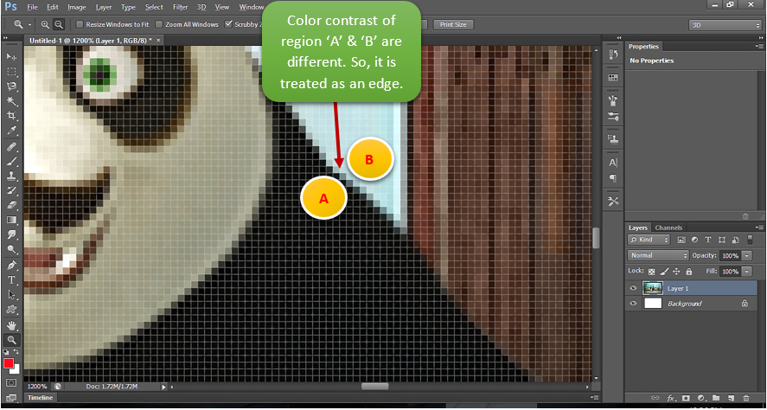This screenshot has height=410, width=767.
Task: Open the Image menu
Action: pos(77,7)
